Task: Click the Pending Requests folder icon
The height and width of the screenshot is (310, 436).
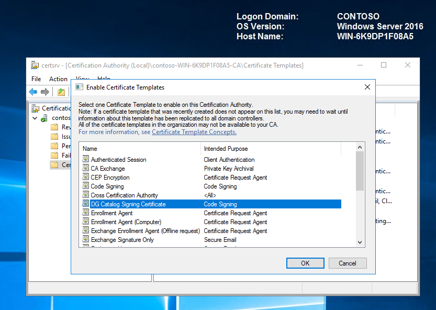Action: pos(54,146)
